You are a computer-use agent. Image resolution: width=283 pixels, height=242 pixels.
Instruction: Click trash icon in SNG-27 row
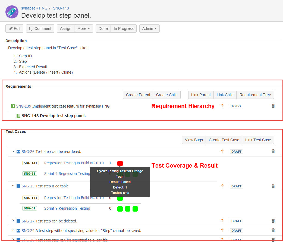(x=273, y=221)
